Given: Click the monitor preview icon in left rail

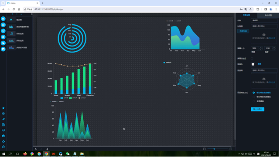Looking at the screenshot, I should 3,130.
